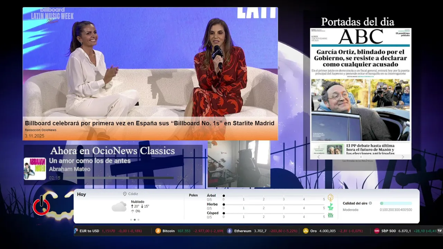
Task: Click the García Ortiz cover photo
Action: [360, 110]
